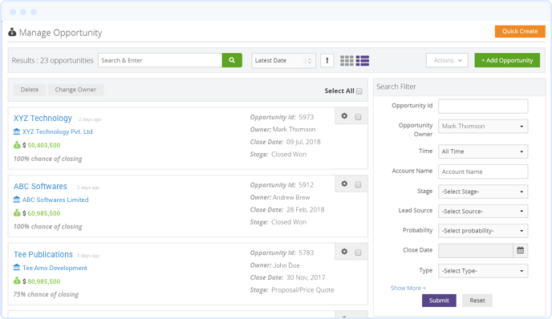Open the Select Source dropdown
Image resolution: width=552 pixels, height=319 pixels.
[483, 212]
